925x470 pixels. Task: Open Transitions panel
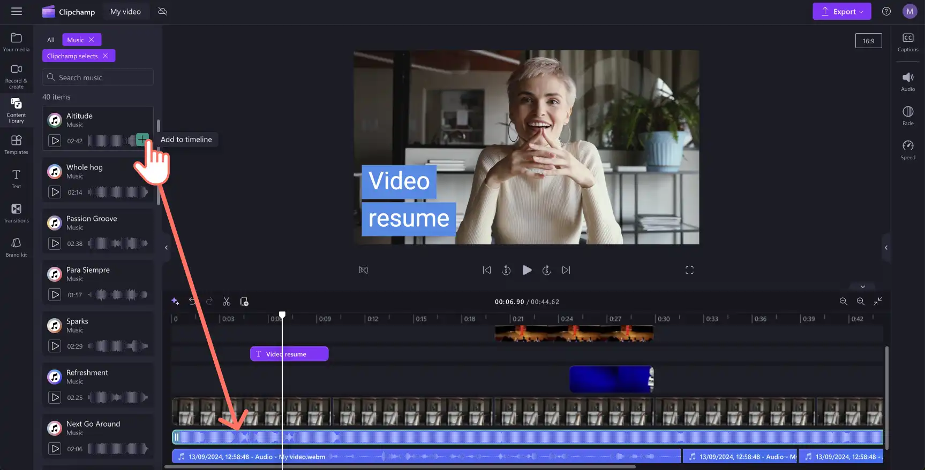(x=16, y=213)
